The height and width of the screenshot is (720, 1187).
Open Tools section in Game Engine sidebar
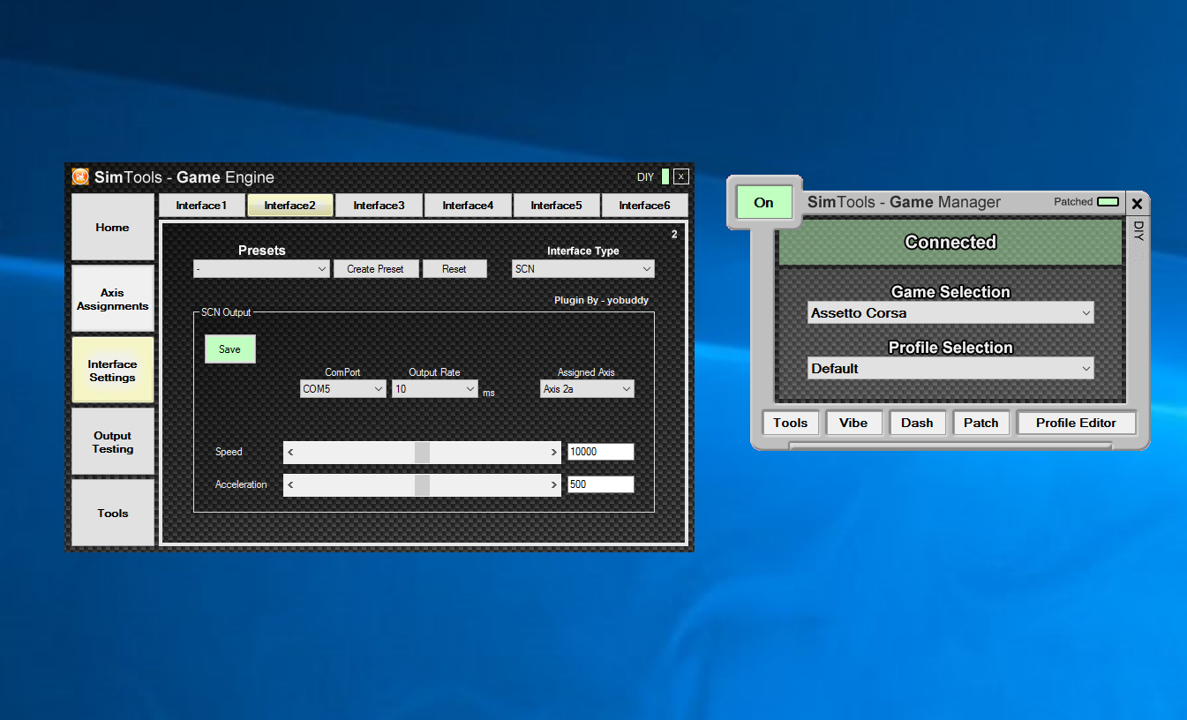(113, 513)
